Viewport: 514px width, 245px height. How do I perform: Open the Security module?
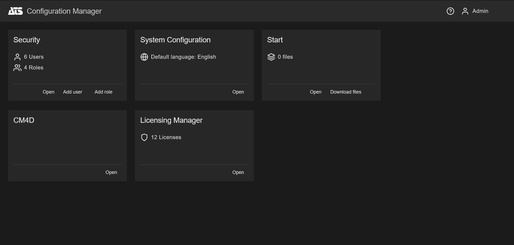pyautogui.click(x=48, y=92)
